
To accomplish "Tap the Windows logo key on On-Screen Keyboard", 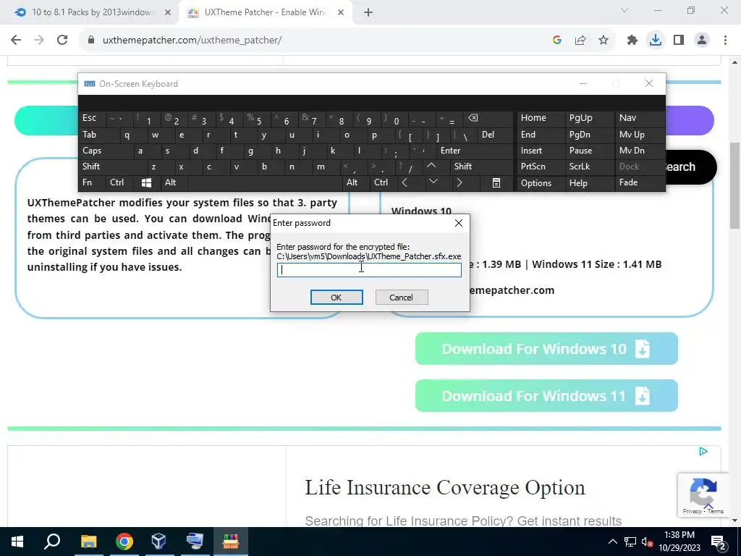I will [x=146, y=183].
